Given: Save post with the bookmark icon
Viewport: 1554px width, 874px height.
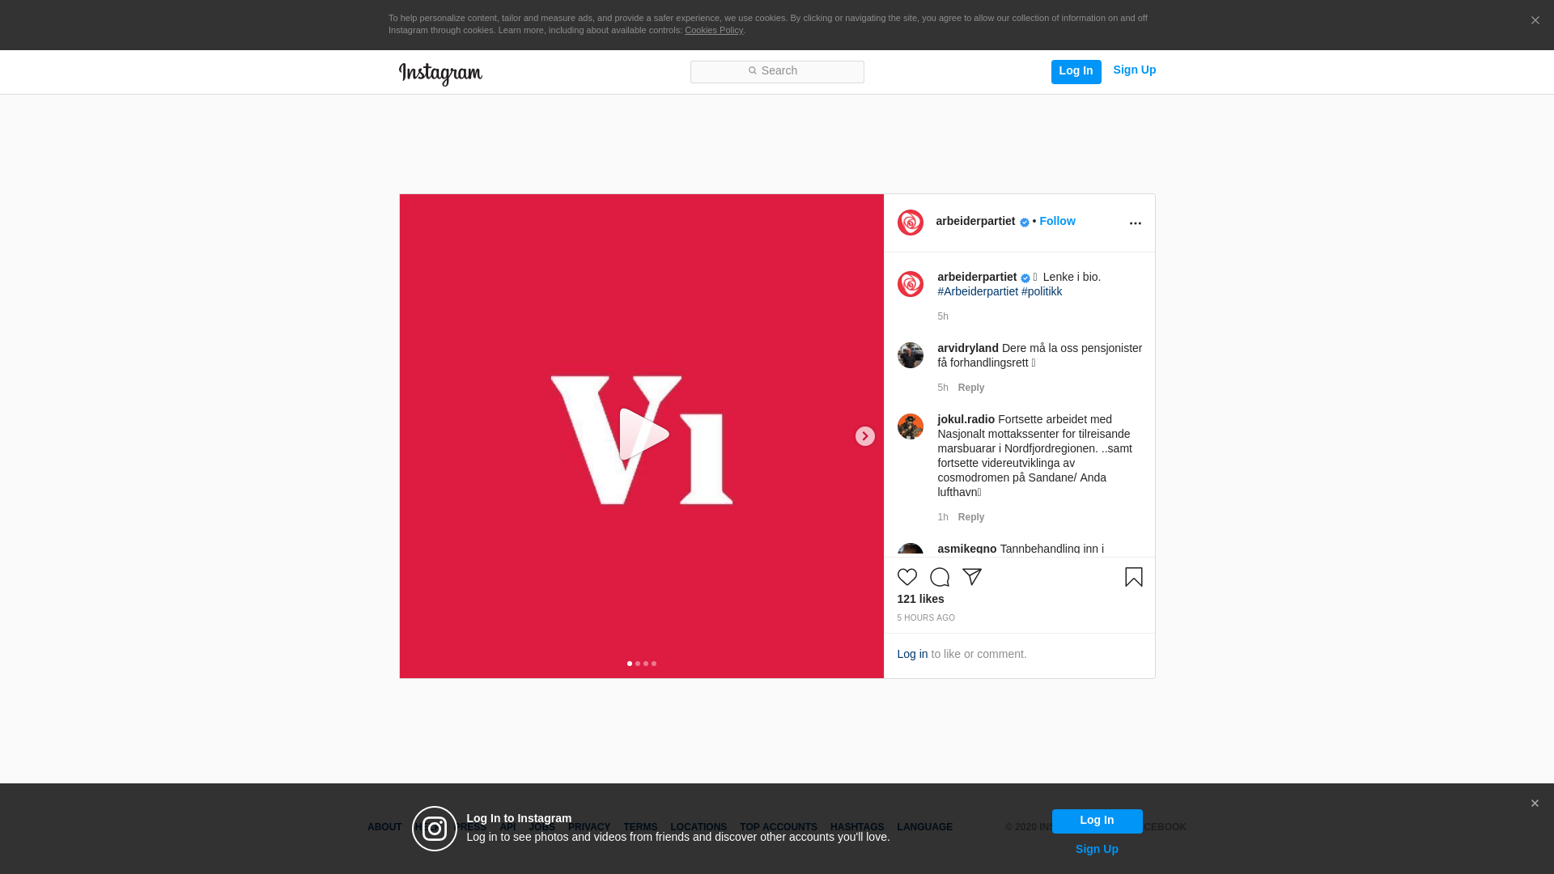Looking at the screenshot, I should pos(1133,577).
